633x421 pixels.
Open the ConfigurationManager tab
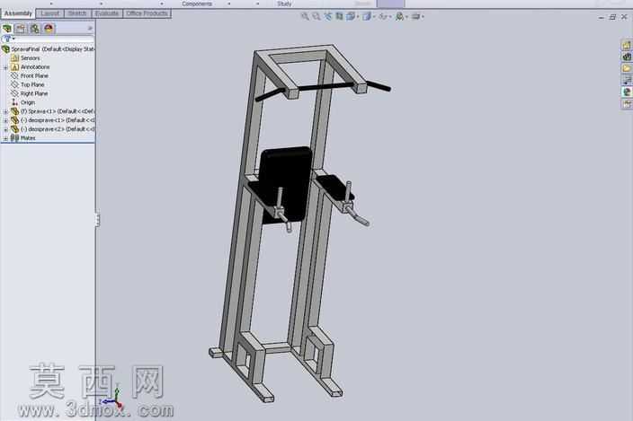(35, 28)
